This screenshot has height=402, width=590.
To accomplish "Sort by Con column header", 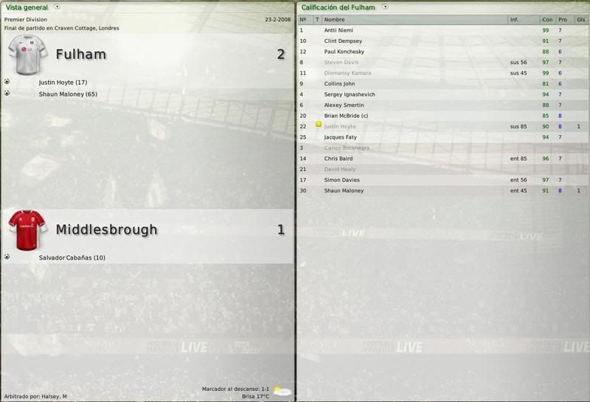I will pyautogui.click(x=547, y=20).
